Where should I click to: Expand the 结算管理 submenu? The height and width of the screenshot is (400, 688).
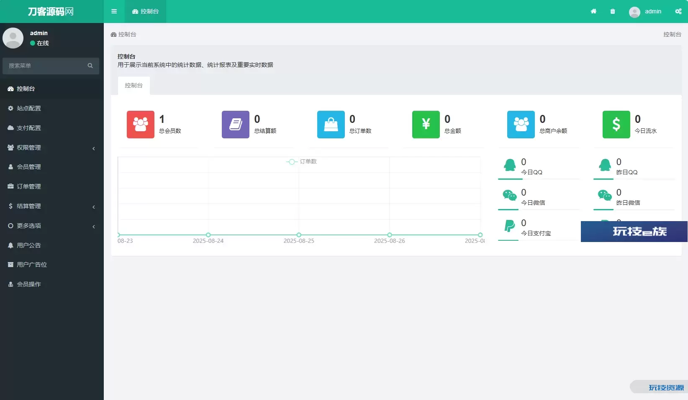[x=51, y=206]
